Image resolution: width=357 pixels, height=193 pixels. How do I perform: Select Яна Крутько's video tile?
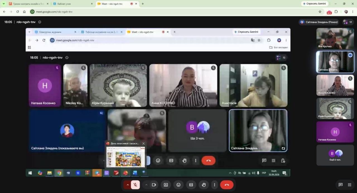tap(335, 38)
